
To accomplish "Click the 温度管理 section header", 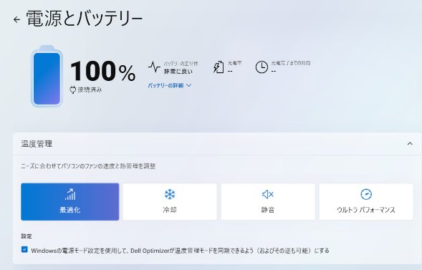I will click(x=216, y=144).
